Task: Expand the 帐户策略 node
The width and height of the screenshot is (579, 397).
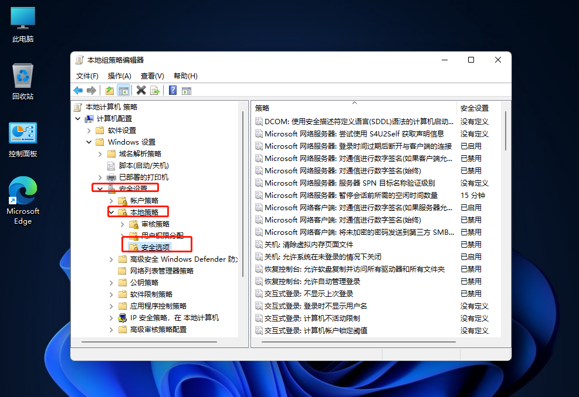Action: click(x=111, y=200)
